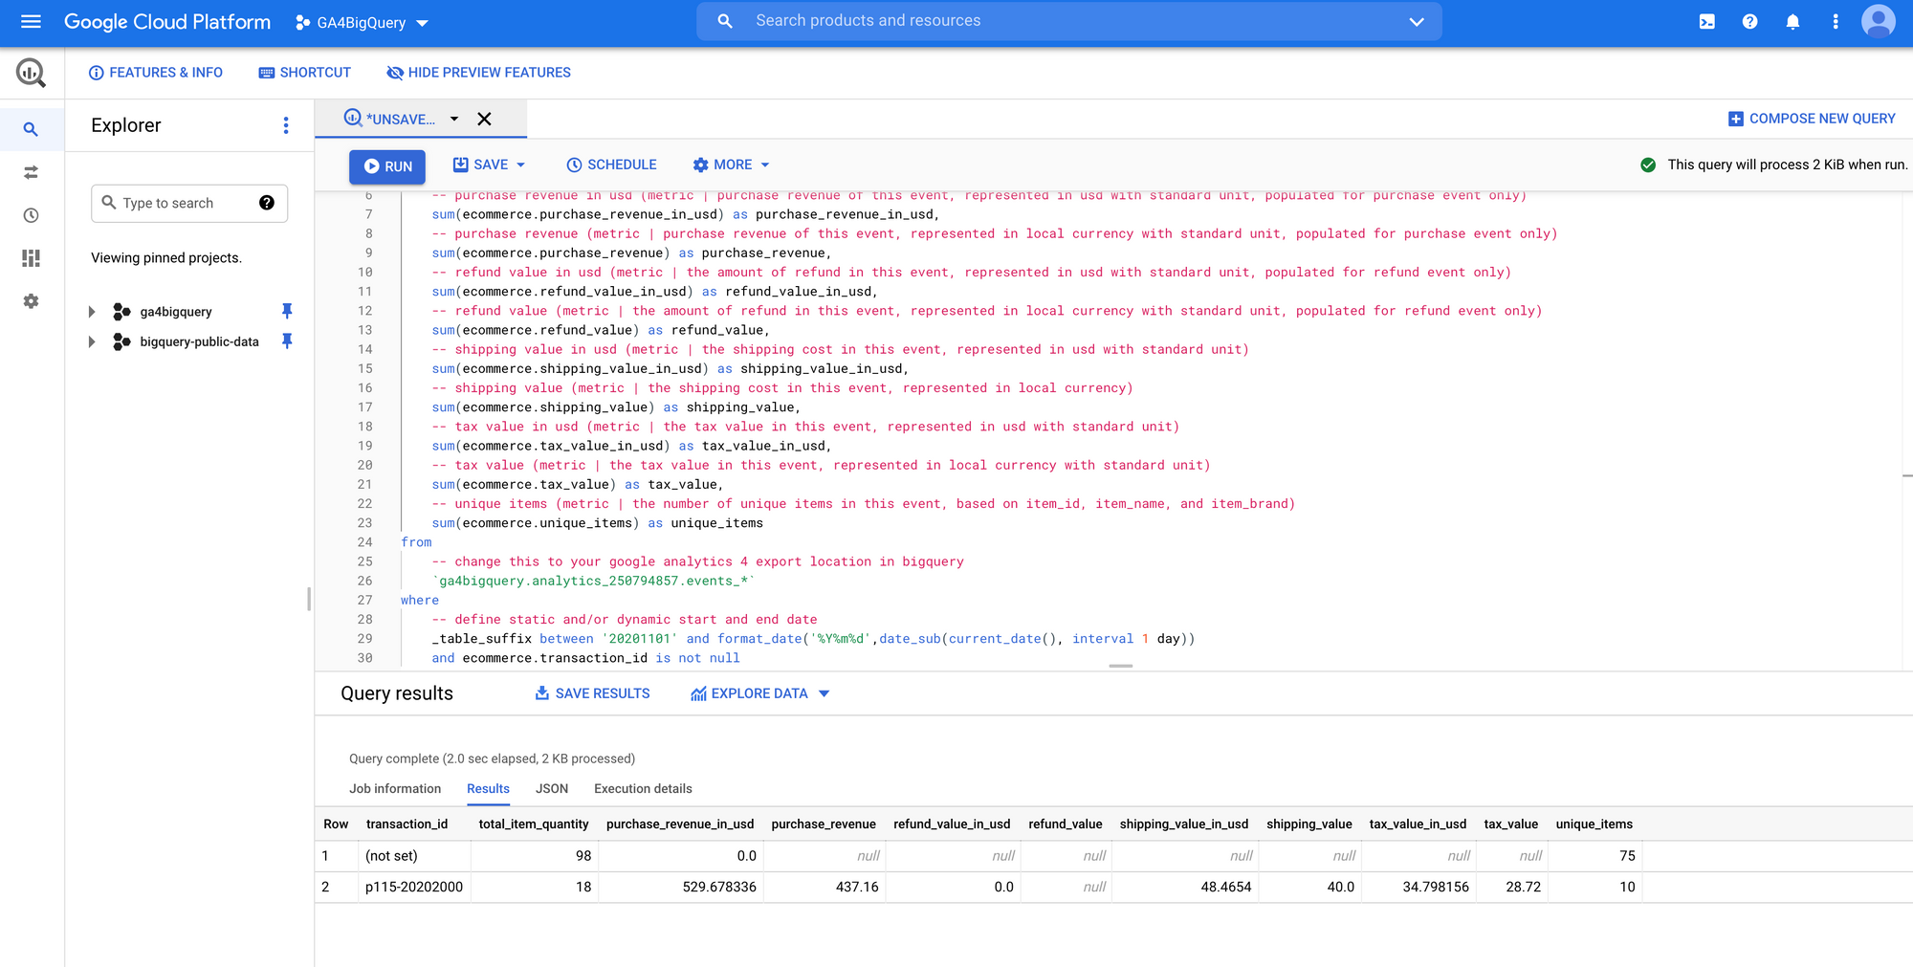Click Save Results
This screenshot has height=967, width=1913.
click(x=592, y=693)
